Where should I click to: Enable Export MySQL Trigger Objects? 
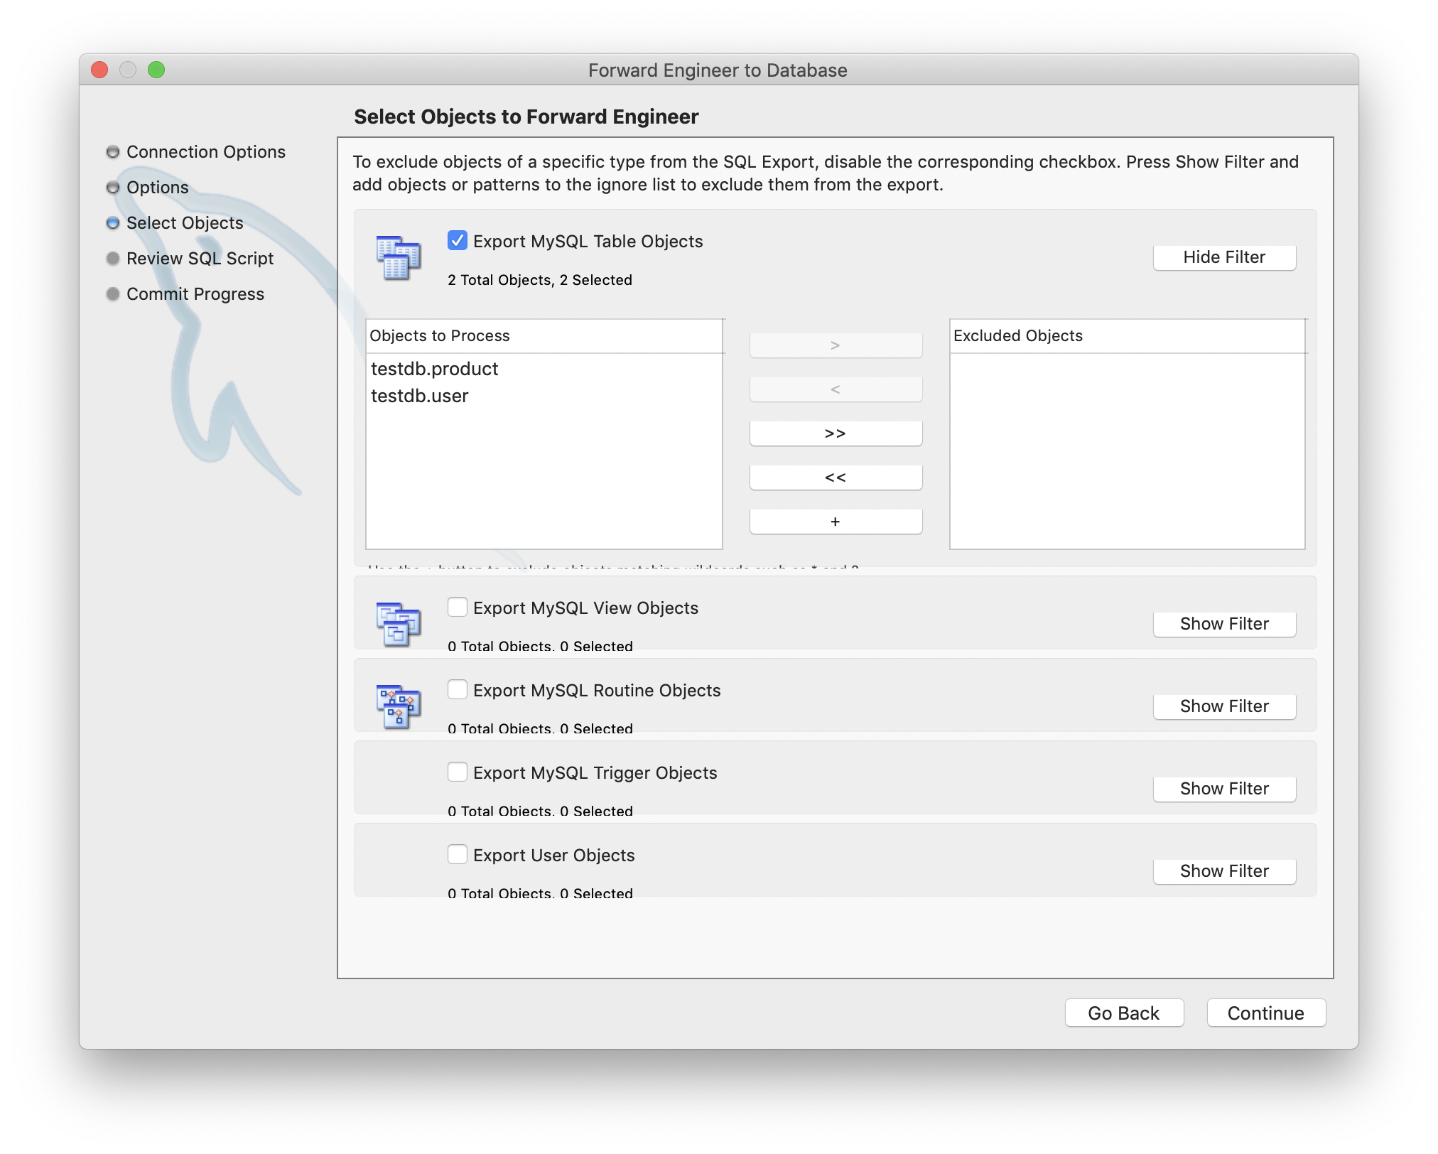[x=458, y=772]
